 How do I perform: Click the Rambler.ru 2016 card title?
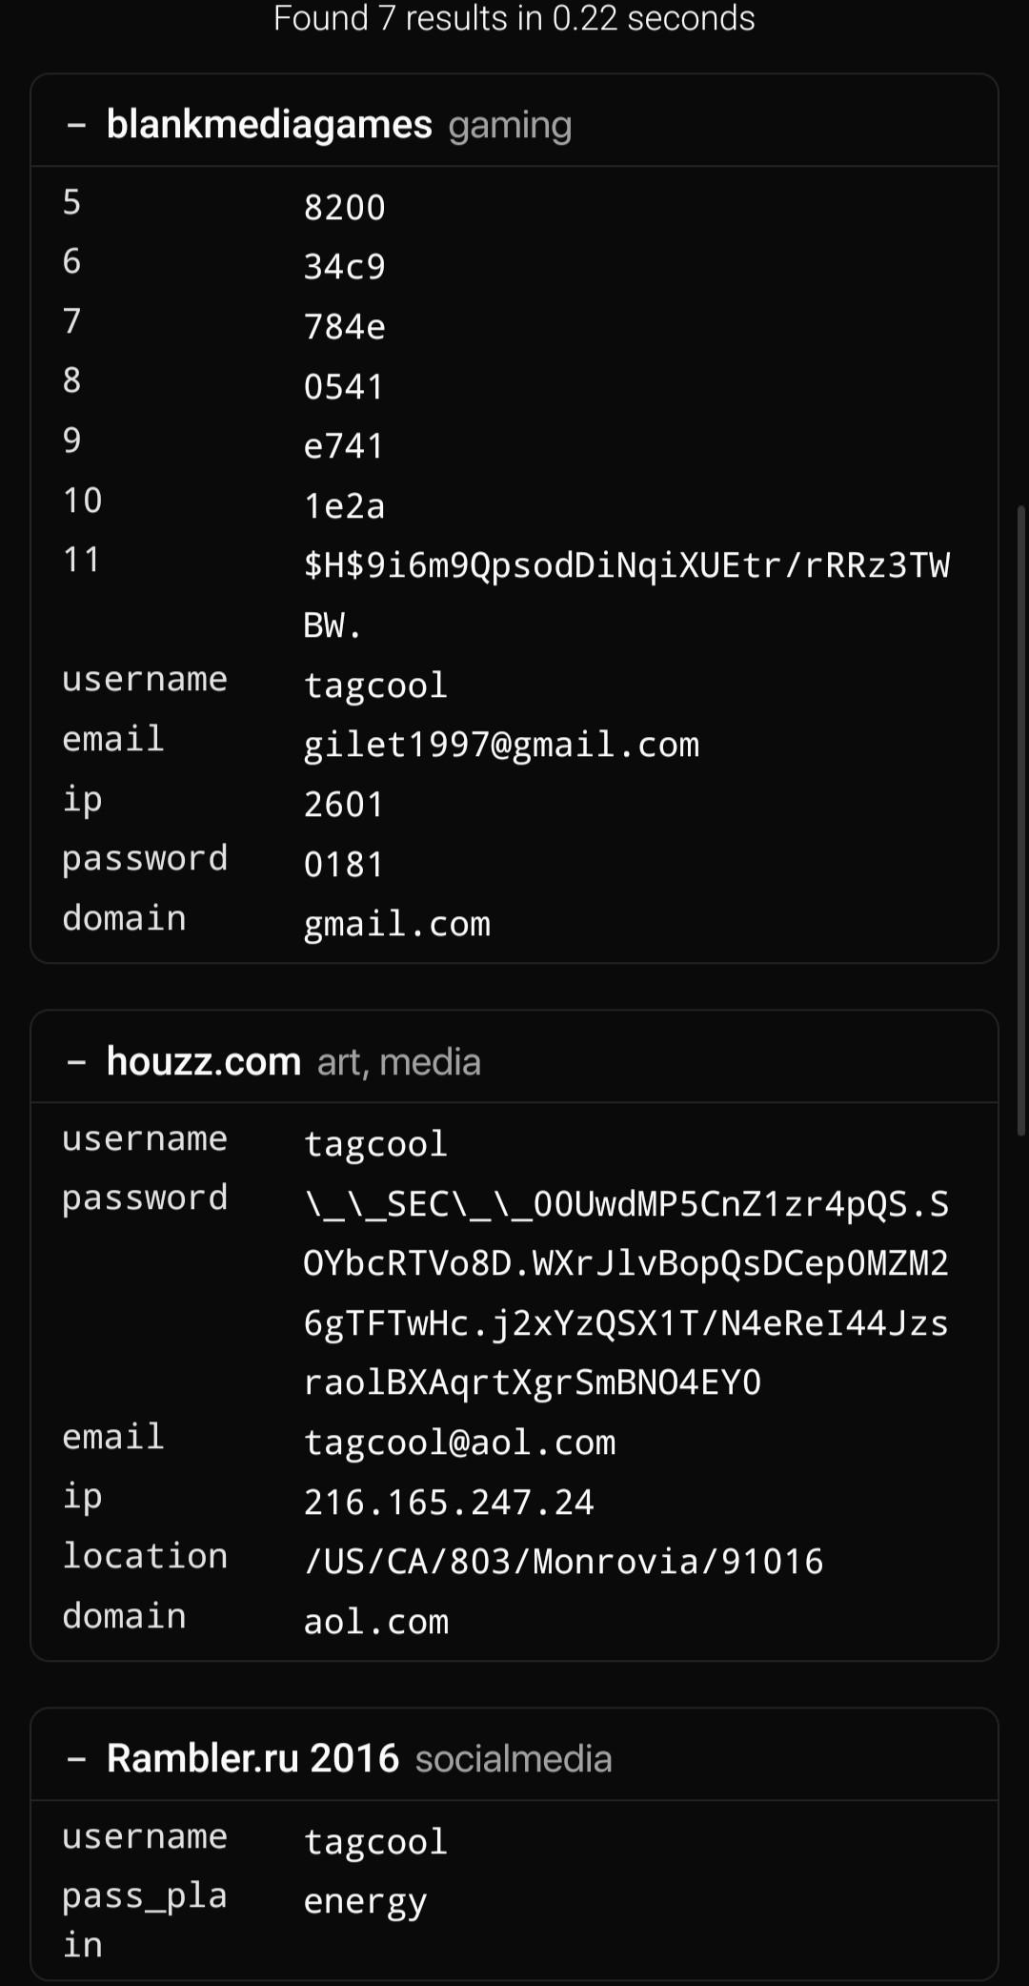[252, 1759]
